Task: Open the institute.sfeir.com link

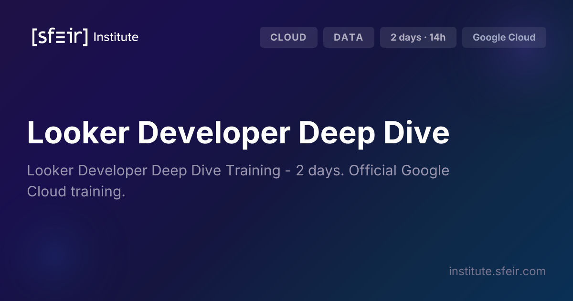Action: click(x=497, y=271)
